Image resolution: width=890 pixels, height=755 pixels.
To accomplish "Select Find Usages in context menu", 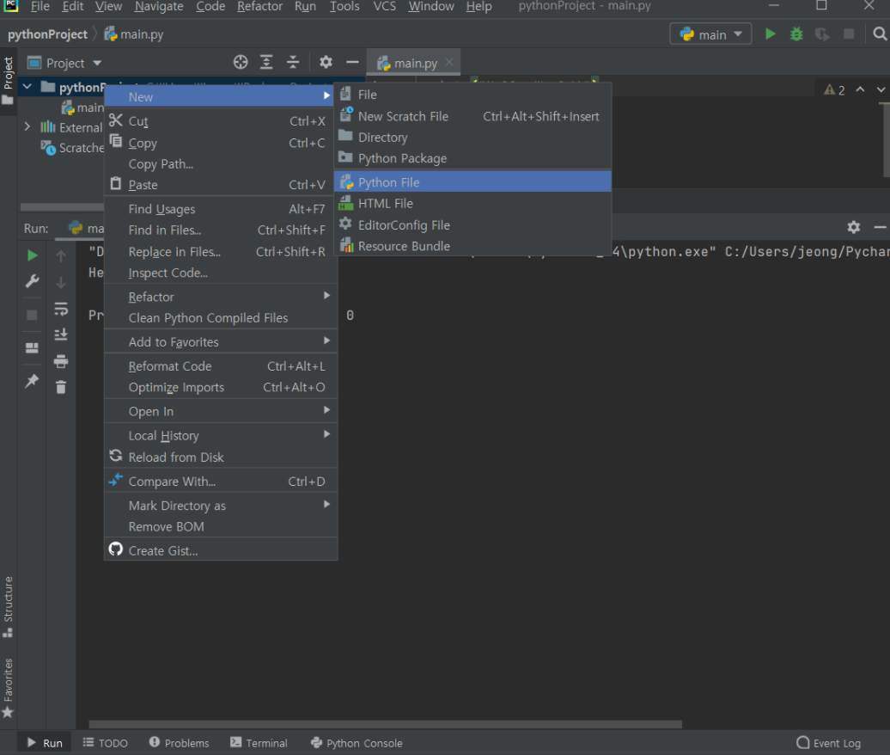I will click(221, 209).
